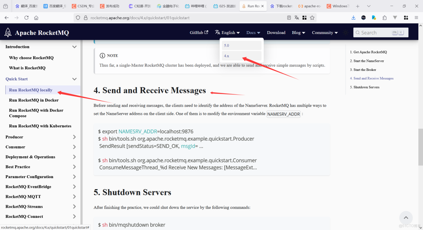Open Run RocketMQ in Docker page
This screenshot has height=230, width=423.
[34, 100]
